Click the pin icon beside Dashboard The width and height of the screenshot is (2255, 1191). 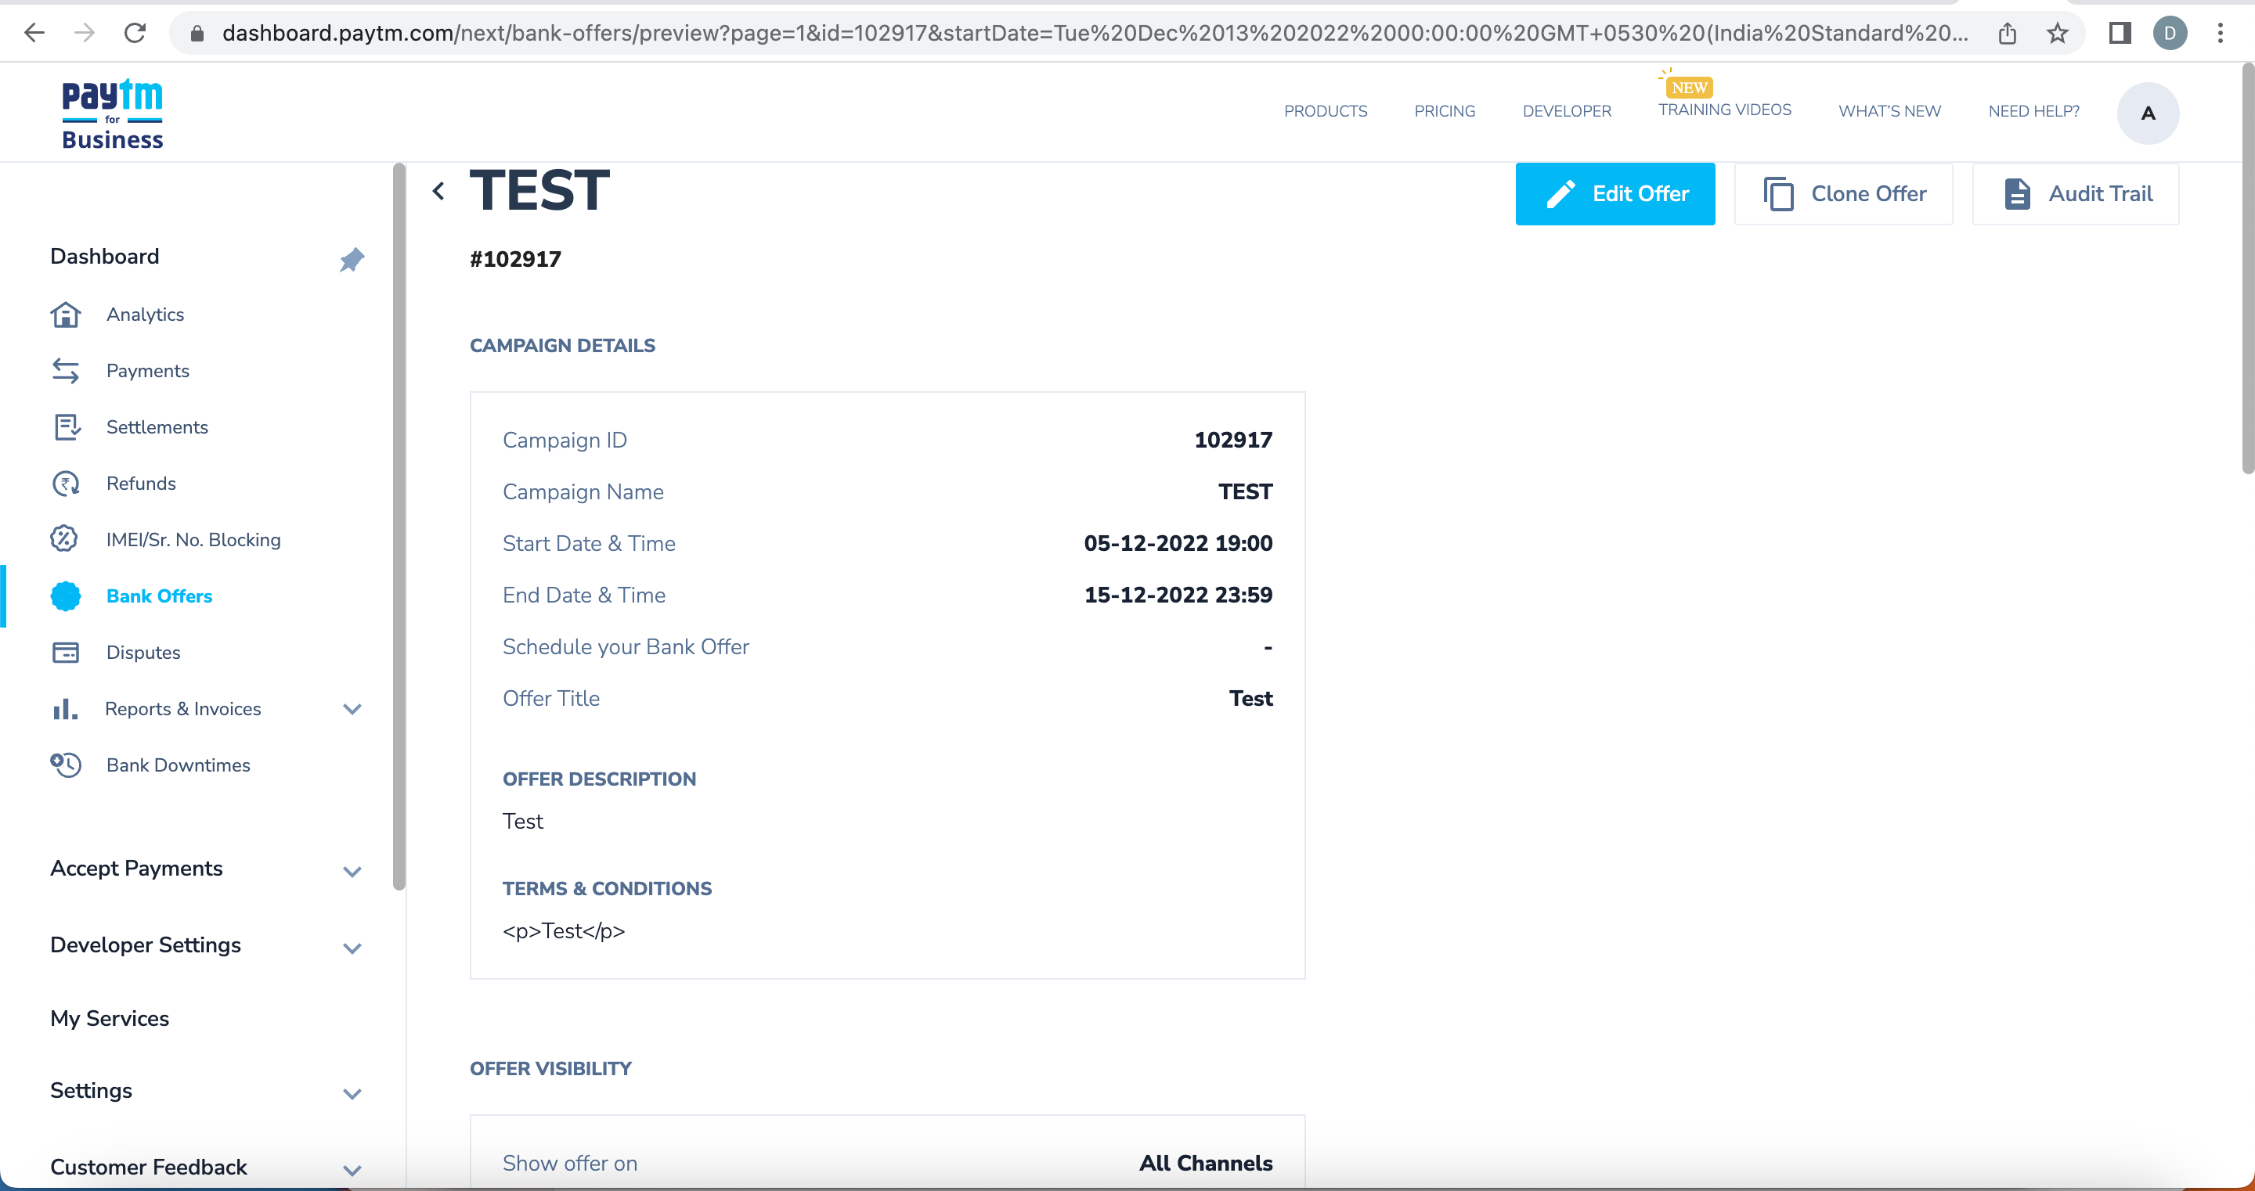(352, 259)
